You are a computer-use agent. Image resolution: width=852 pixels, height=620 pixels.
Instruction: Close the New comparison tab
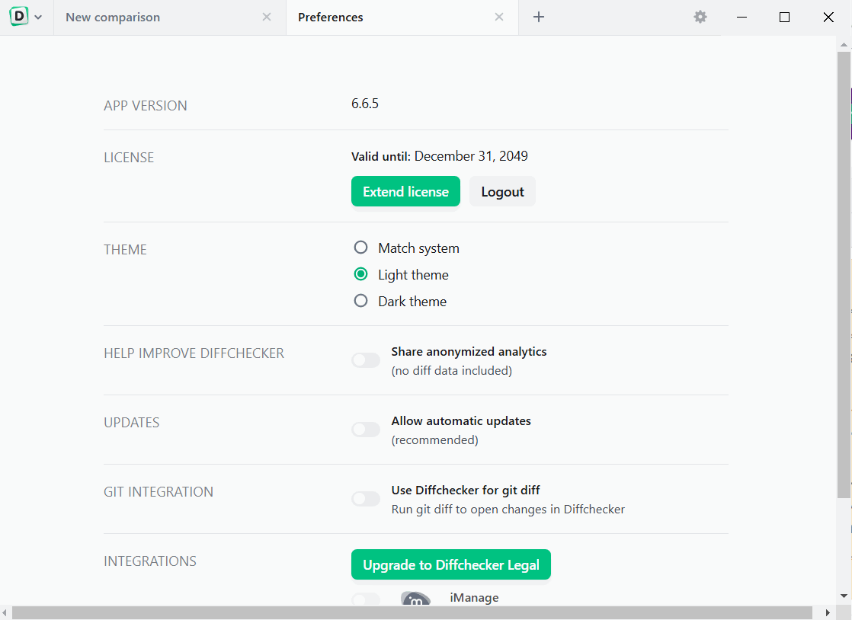pos(267,17)
